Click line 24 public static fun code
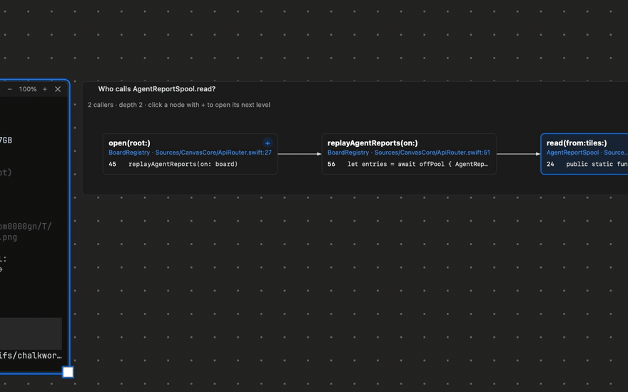Screen dimensions: 628x392 [587, 164]
